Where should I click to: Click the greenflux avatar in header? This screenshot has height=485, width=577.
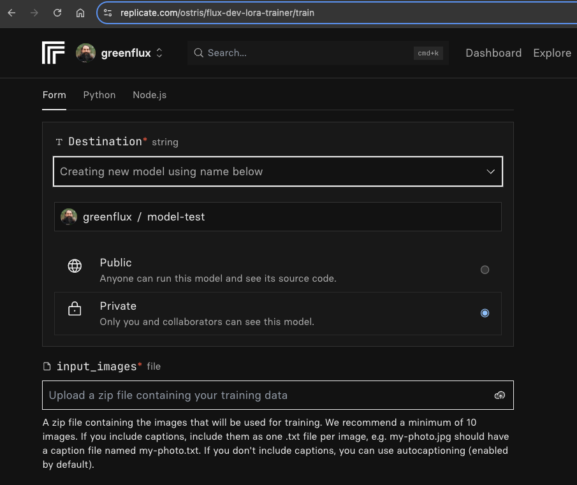[x=86, y=53]
